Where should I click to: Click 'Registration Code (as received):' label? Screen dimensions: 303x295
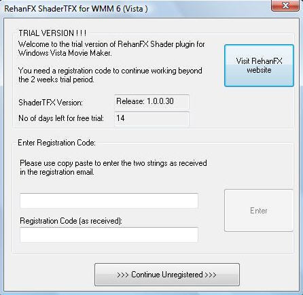point(71,221)
